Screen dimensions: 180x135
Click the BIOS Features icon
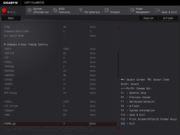coord(55,10)
